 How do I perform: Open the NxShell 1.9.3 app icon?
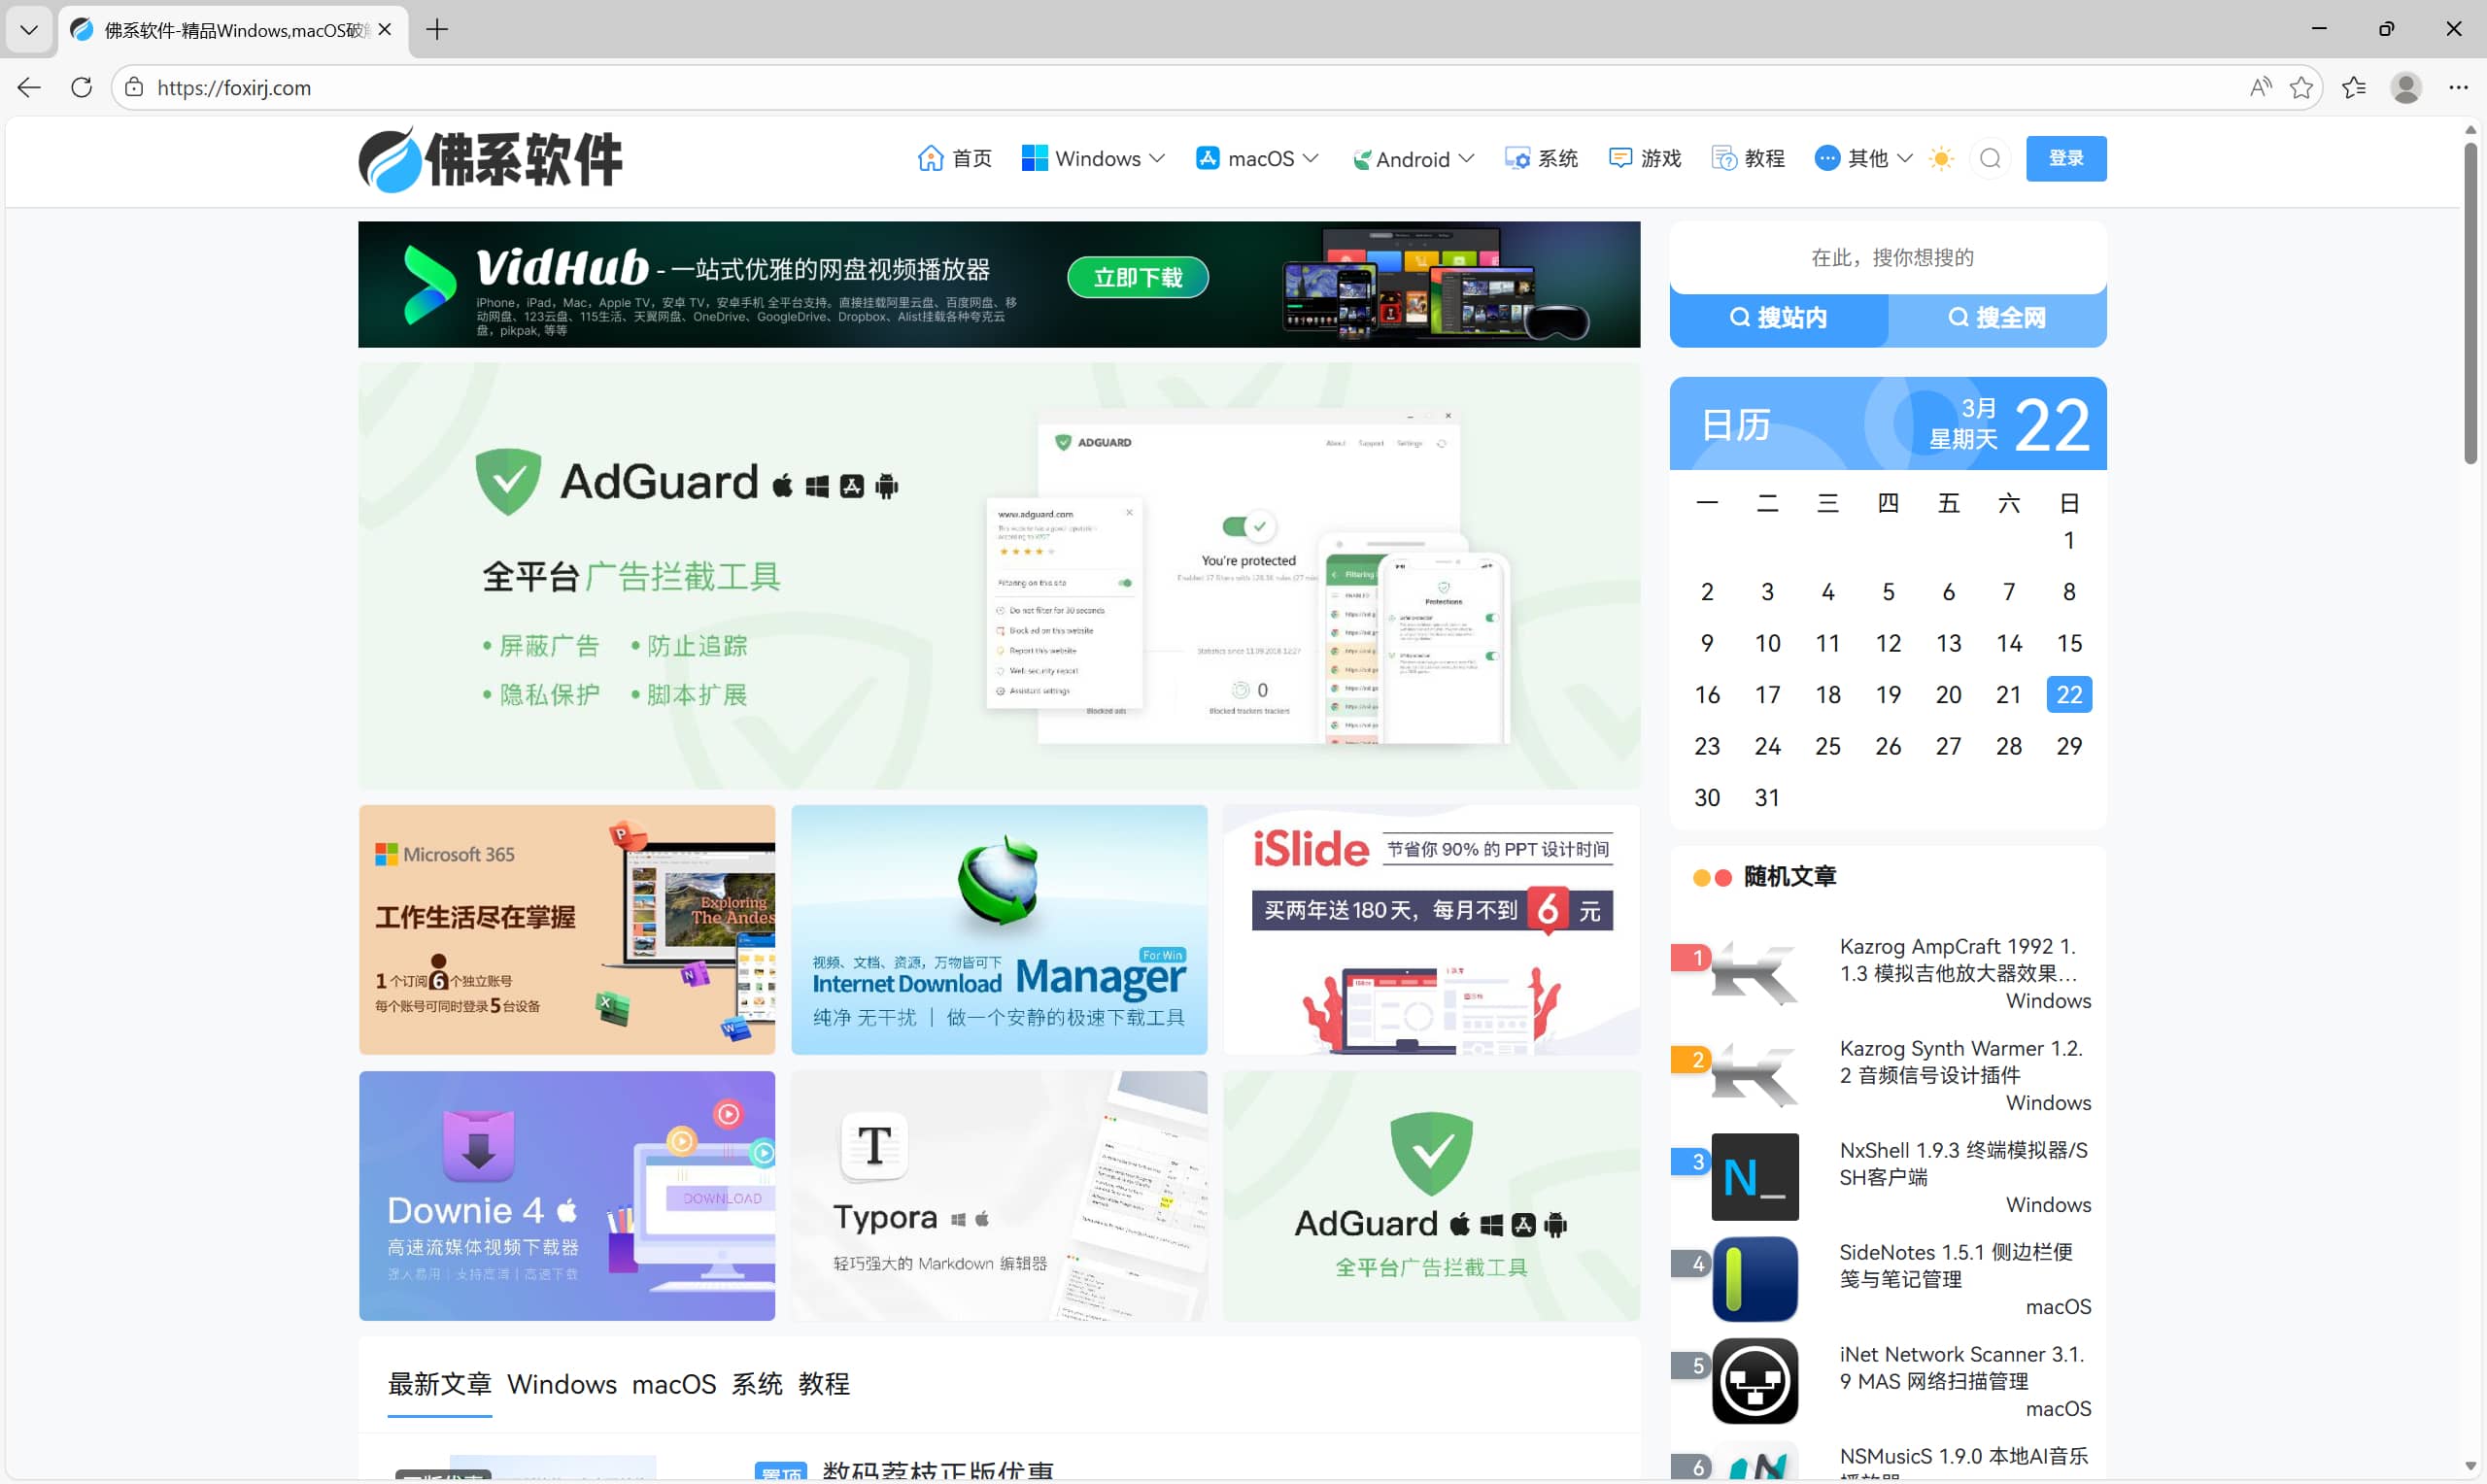pyautogui.click(x=1754, y=1177)
